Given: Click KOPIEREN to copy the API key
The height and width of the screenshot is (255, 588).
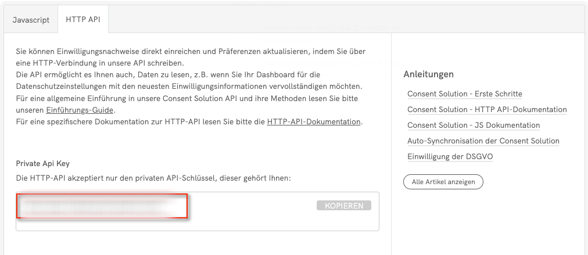Looking at the screenshot, I should pyautogui.click(x=344, y=206).
